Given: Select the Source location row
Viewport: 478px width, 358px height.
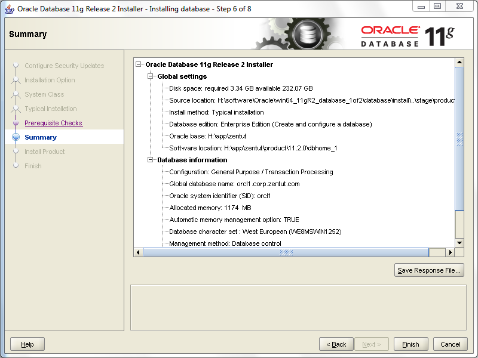Looking at the screenshot, I should coord(311,100).
